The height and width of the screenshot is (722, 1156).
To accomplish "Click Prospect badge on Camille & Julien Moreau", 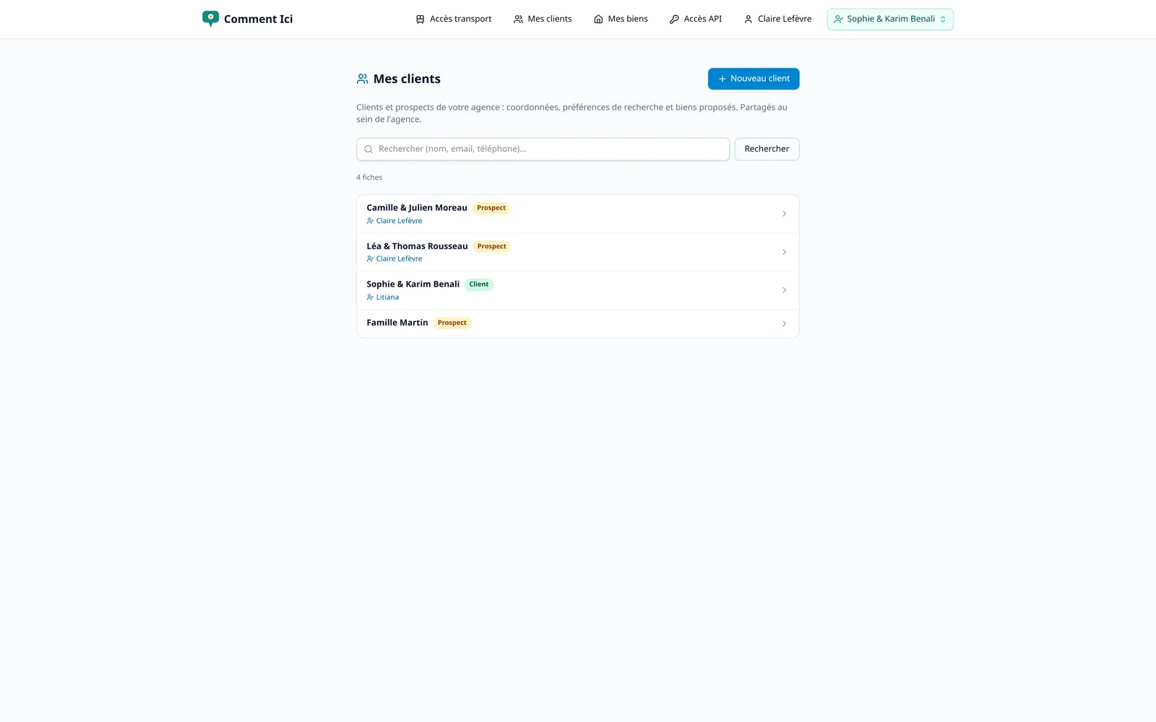I will [x=491, y=208].
